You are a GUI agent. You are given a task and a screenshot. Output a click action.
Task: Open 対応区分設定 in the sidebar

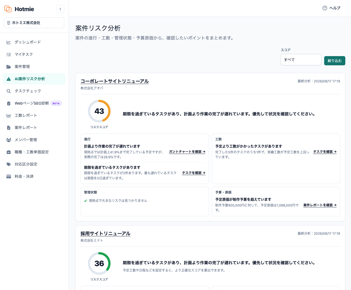coord(34,164)
